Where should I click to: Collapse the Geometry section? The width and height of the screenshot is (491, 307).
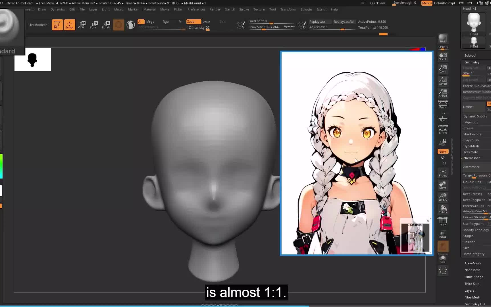coord(472,62)
